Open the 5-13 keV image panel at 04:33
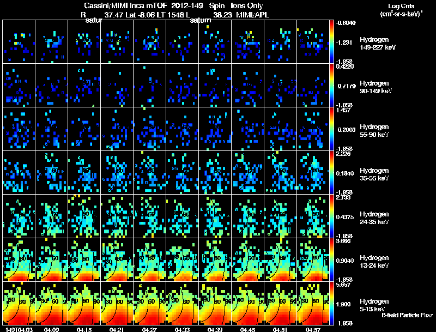This screenshot has height=332, width=436. tap(183, 303)
